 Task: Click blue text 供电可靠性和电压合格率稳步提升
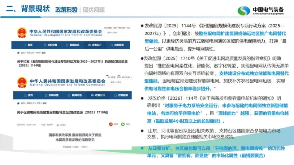(177, 89)
